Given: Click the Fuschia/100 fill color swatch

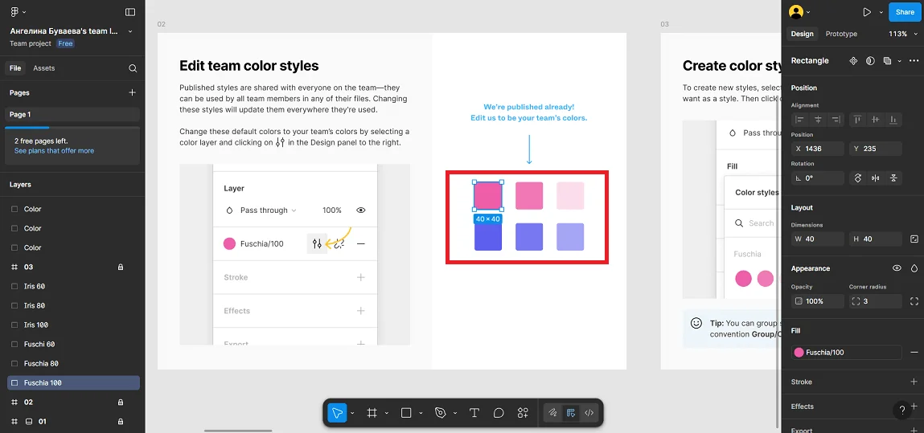Looking at the screenshot, I should [799, 353].
